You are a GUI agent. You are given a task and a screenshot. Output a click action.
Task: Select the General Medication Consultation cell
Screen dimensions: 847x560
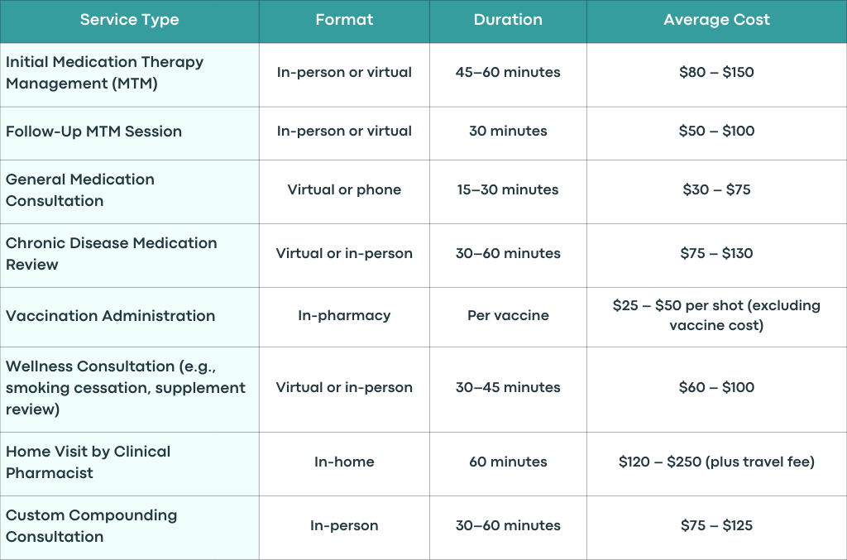(130, 192)
